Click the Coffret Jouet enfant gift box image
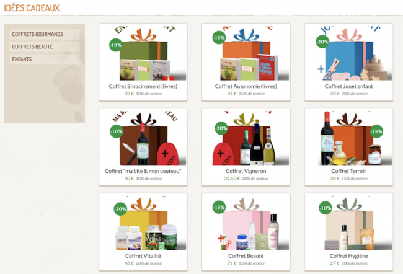Image resolution: width=403 pixels, height=274 pixels. click(x=349, y=53)
